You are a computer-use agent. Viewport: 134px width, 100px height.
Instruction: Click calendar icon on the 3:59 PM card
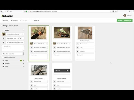[54, 47]
